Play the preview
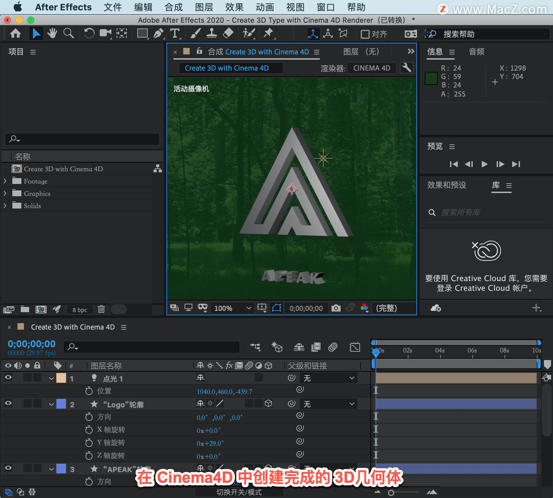Screen dimensions: 553x498 coord(484,164)
